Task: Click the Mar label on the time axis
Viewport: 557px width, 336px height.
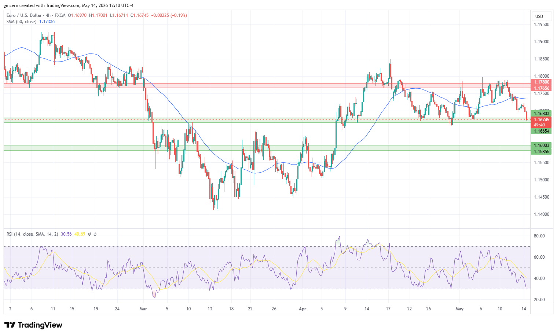Action: pyautogui.click(x=143, y=309)
